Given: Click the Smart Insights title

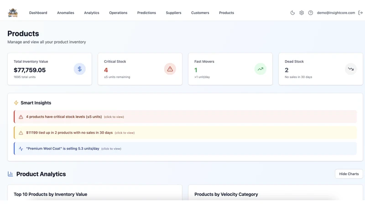Looking at the screenshot, I should [x=36, y=103].
